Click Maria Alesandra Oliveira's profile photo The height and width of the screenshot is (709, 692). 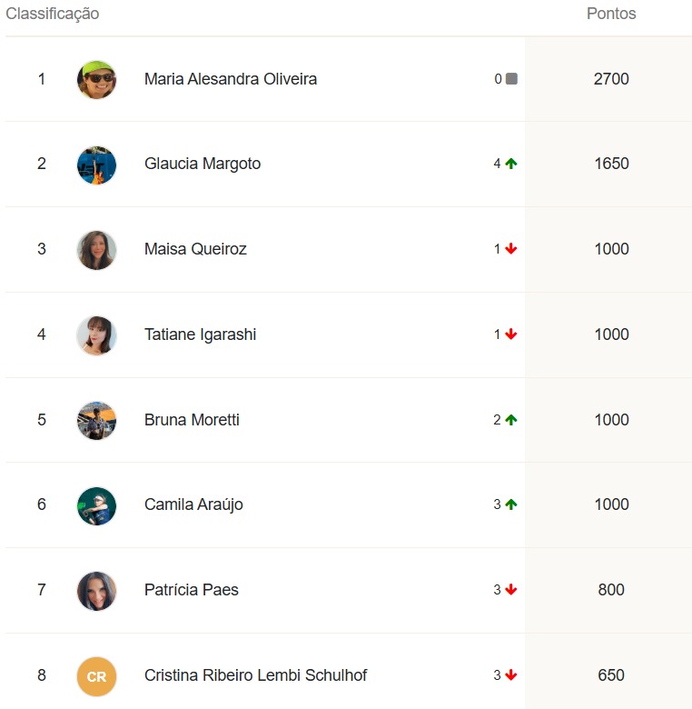pos(96,80)
